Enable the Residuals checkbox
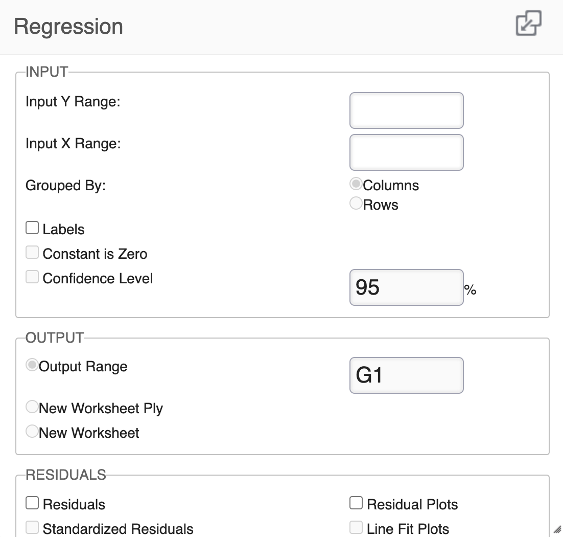The image size is (563, 537). pos(32,503)
